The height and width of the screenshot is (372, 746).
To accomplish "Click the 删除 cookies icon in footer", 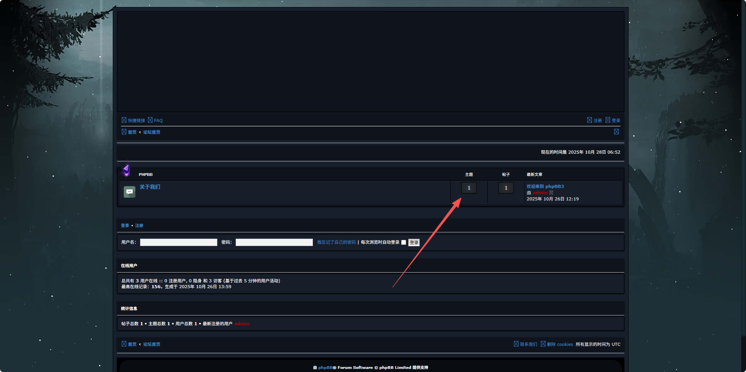I will coord(543,344).
